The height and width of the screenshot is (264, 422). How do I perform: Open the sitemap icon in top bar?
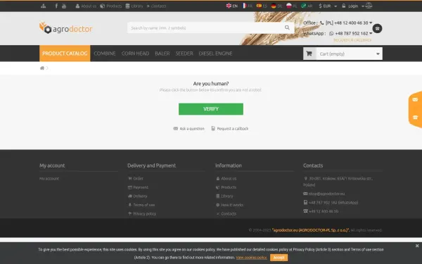coord(44,6)
